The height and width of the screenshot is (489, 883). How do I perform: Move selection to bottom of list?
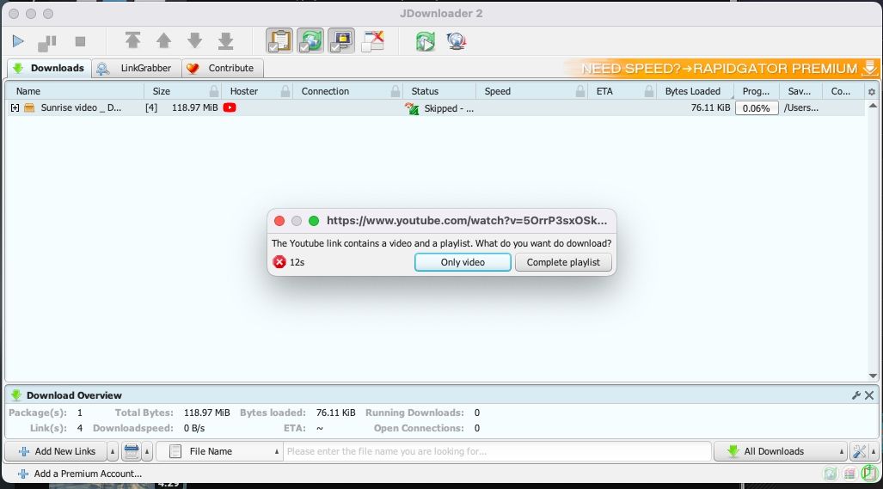click(226, 40)
